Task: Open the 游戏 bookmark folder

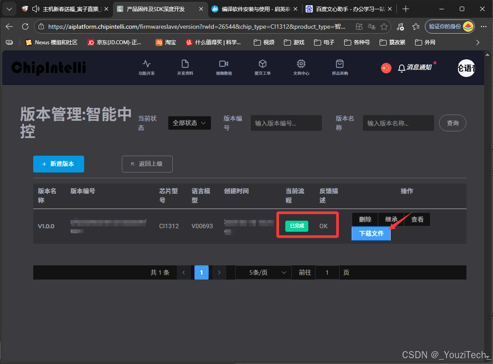Action: [294, 42]
